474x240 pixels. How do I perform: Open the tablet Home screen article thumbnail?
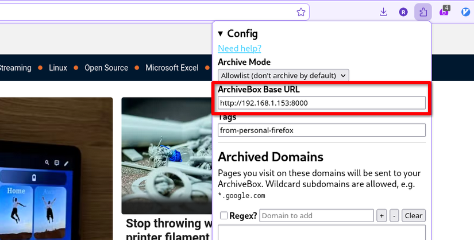pyautogui.click(x=56, y=169)
